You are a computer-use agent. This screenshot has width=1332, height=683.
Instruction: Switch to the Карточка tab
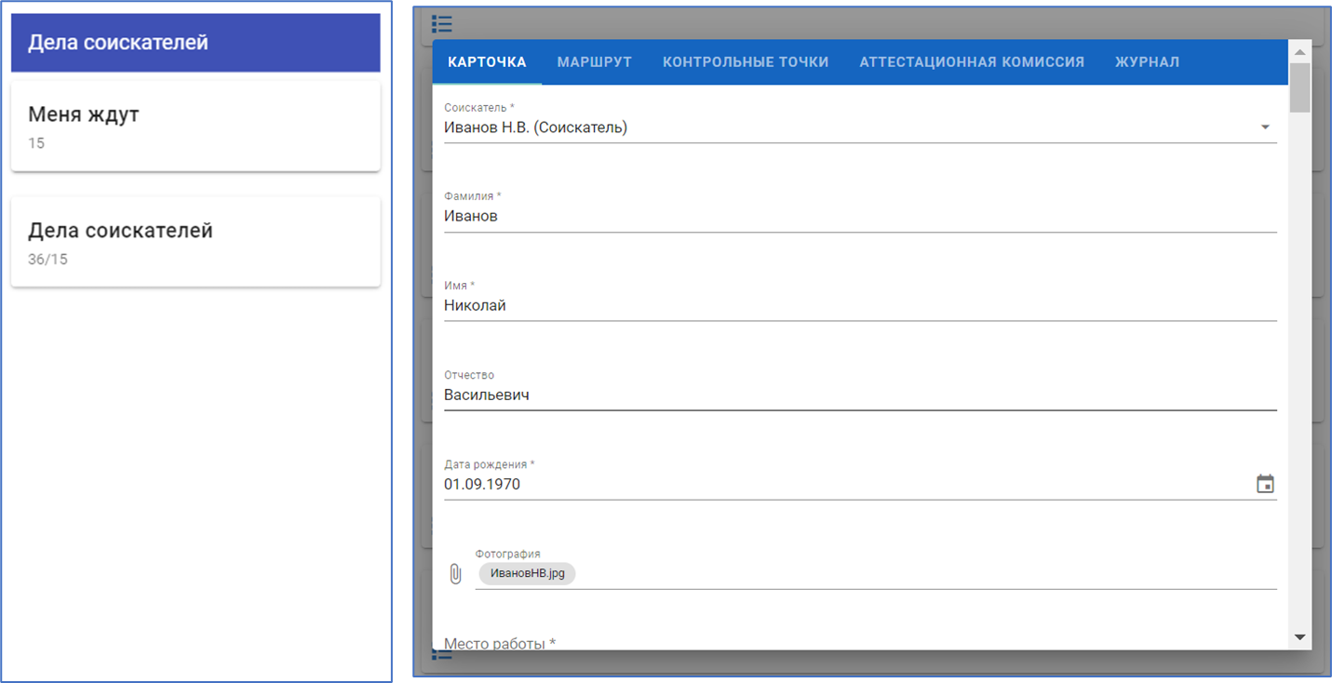click(487, 62)
